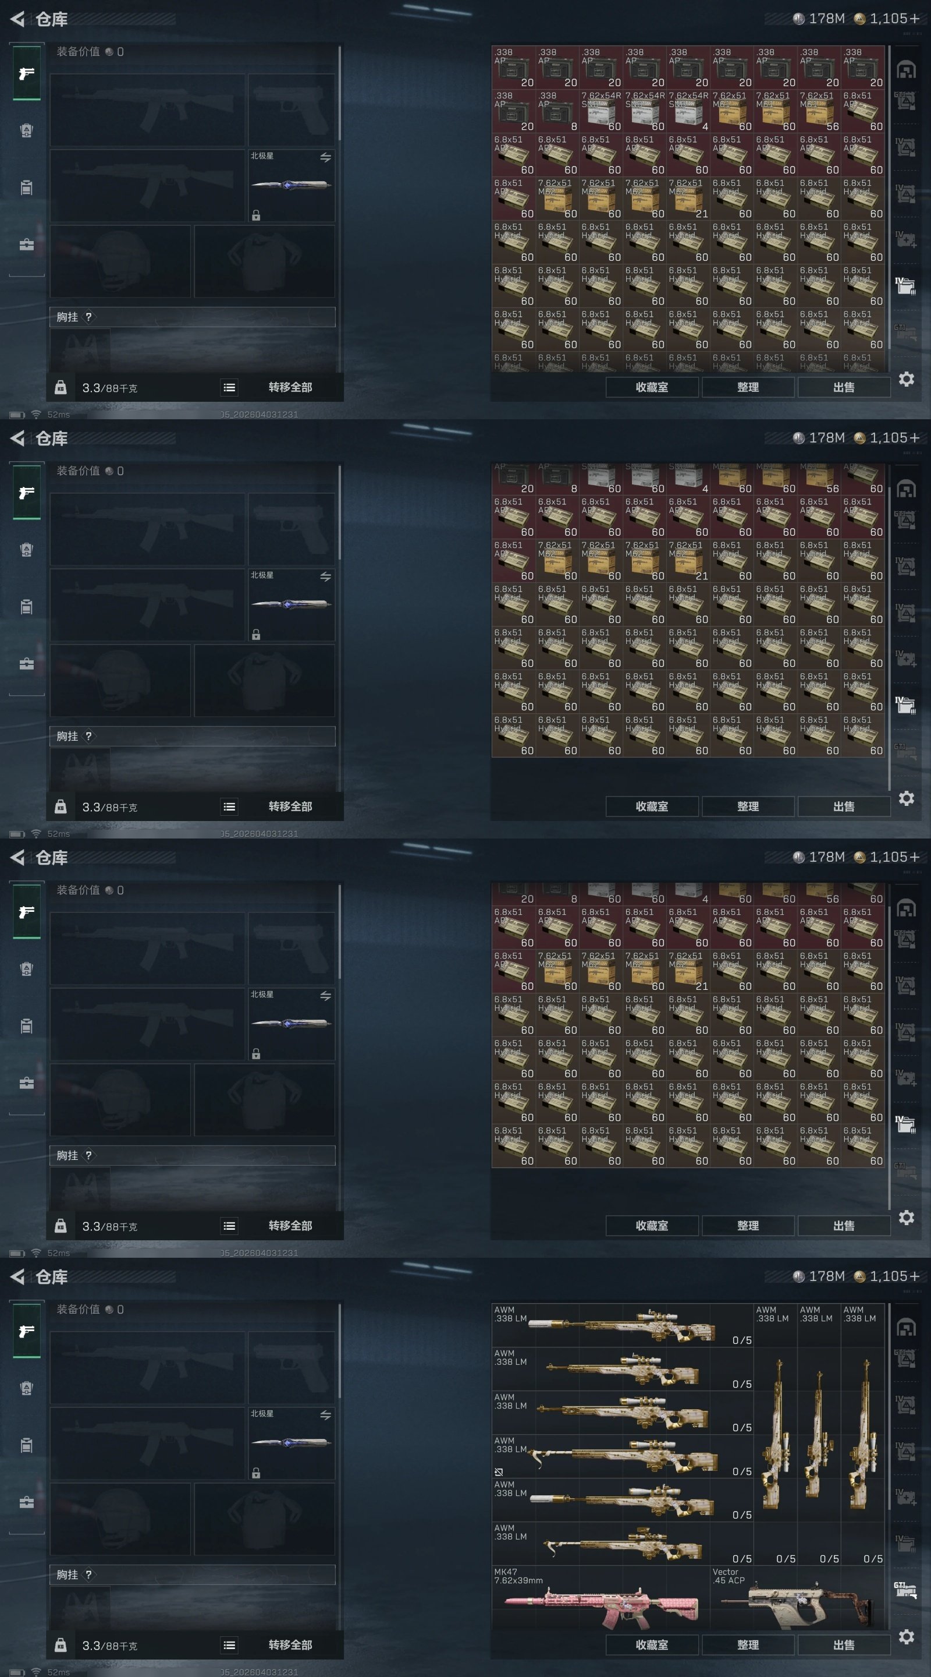Toggle 北极星 swap arrows in the AWM rifle view
This screenshot has width=931, height=1677.
tap(325, 1416)
